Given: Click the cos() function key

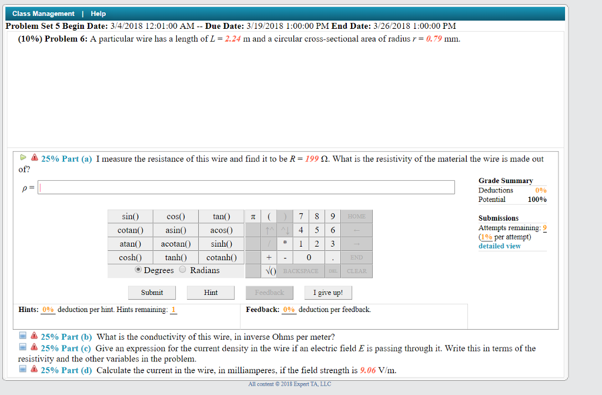Looking at the screenshot, I should (x=176, y=216).
